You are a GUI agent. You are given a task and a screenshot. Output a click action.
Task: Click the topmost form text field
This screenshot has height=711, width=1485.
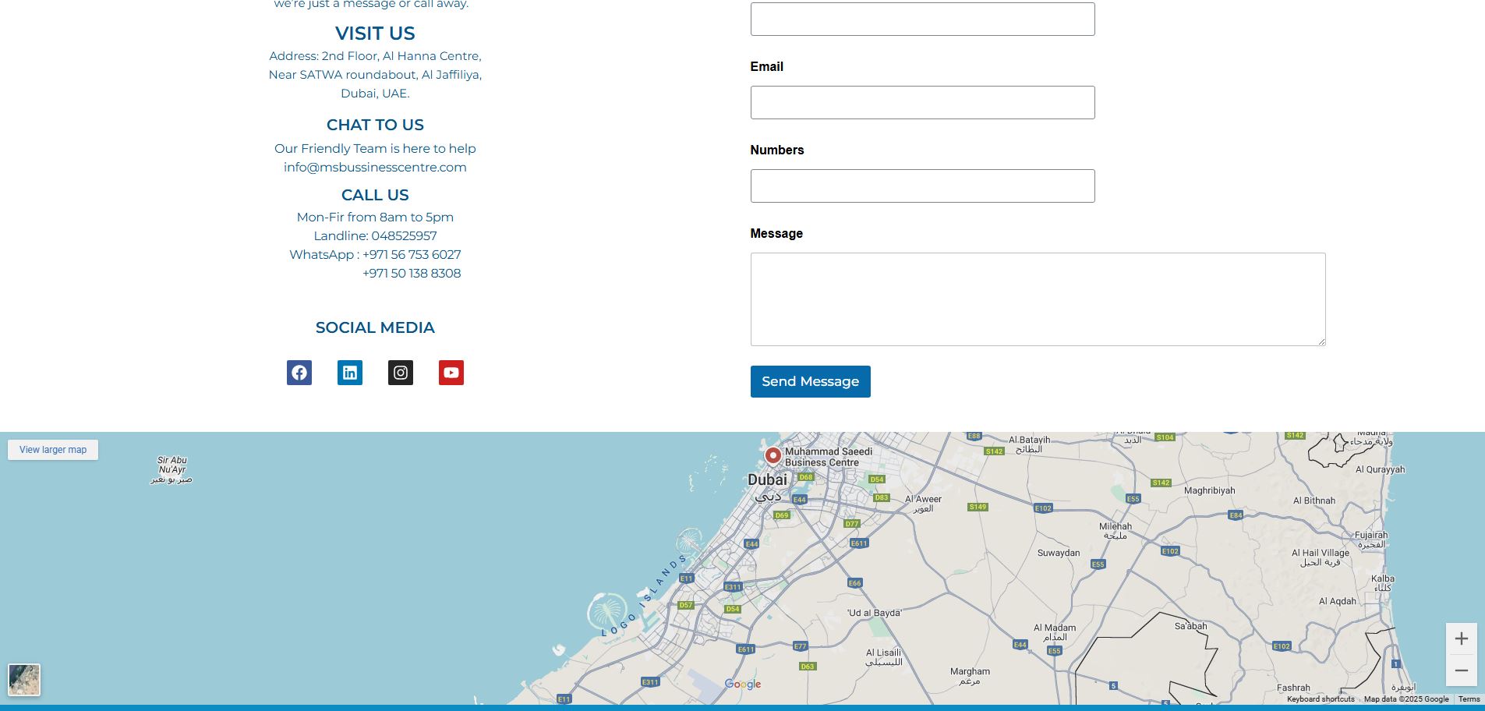coord(922,19)
